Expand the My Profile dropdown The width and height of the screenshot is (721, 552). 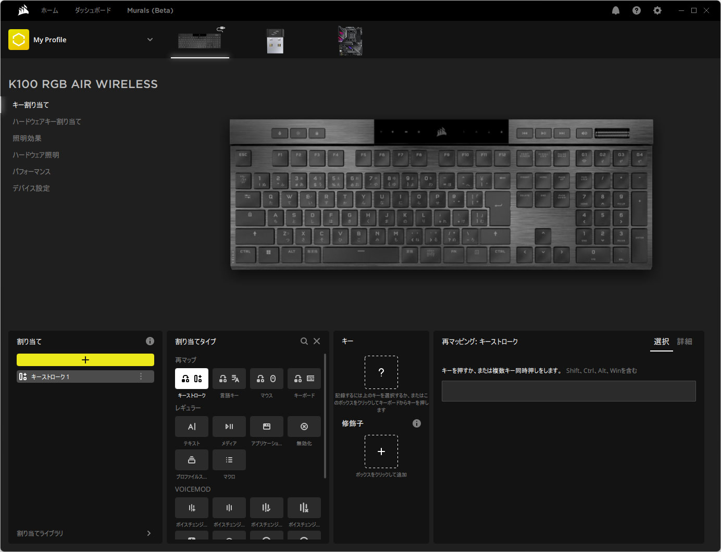pos(150,40)
